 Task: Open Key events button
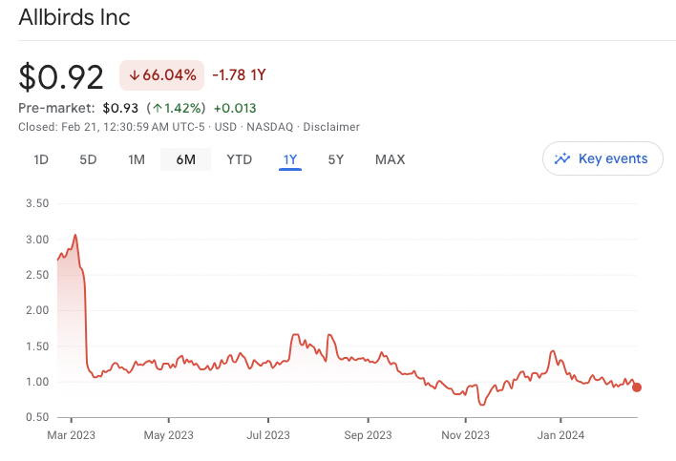pos(602,158)
